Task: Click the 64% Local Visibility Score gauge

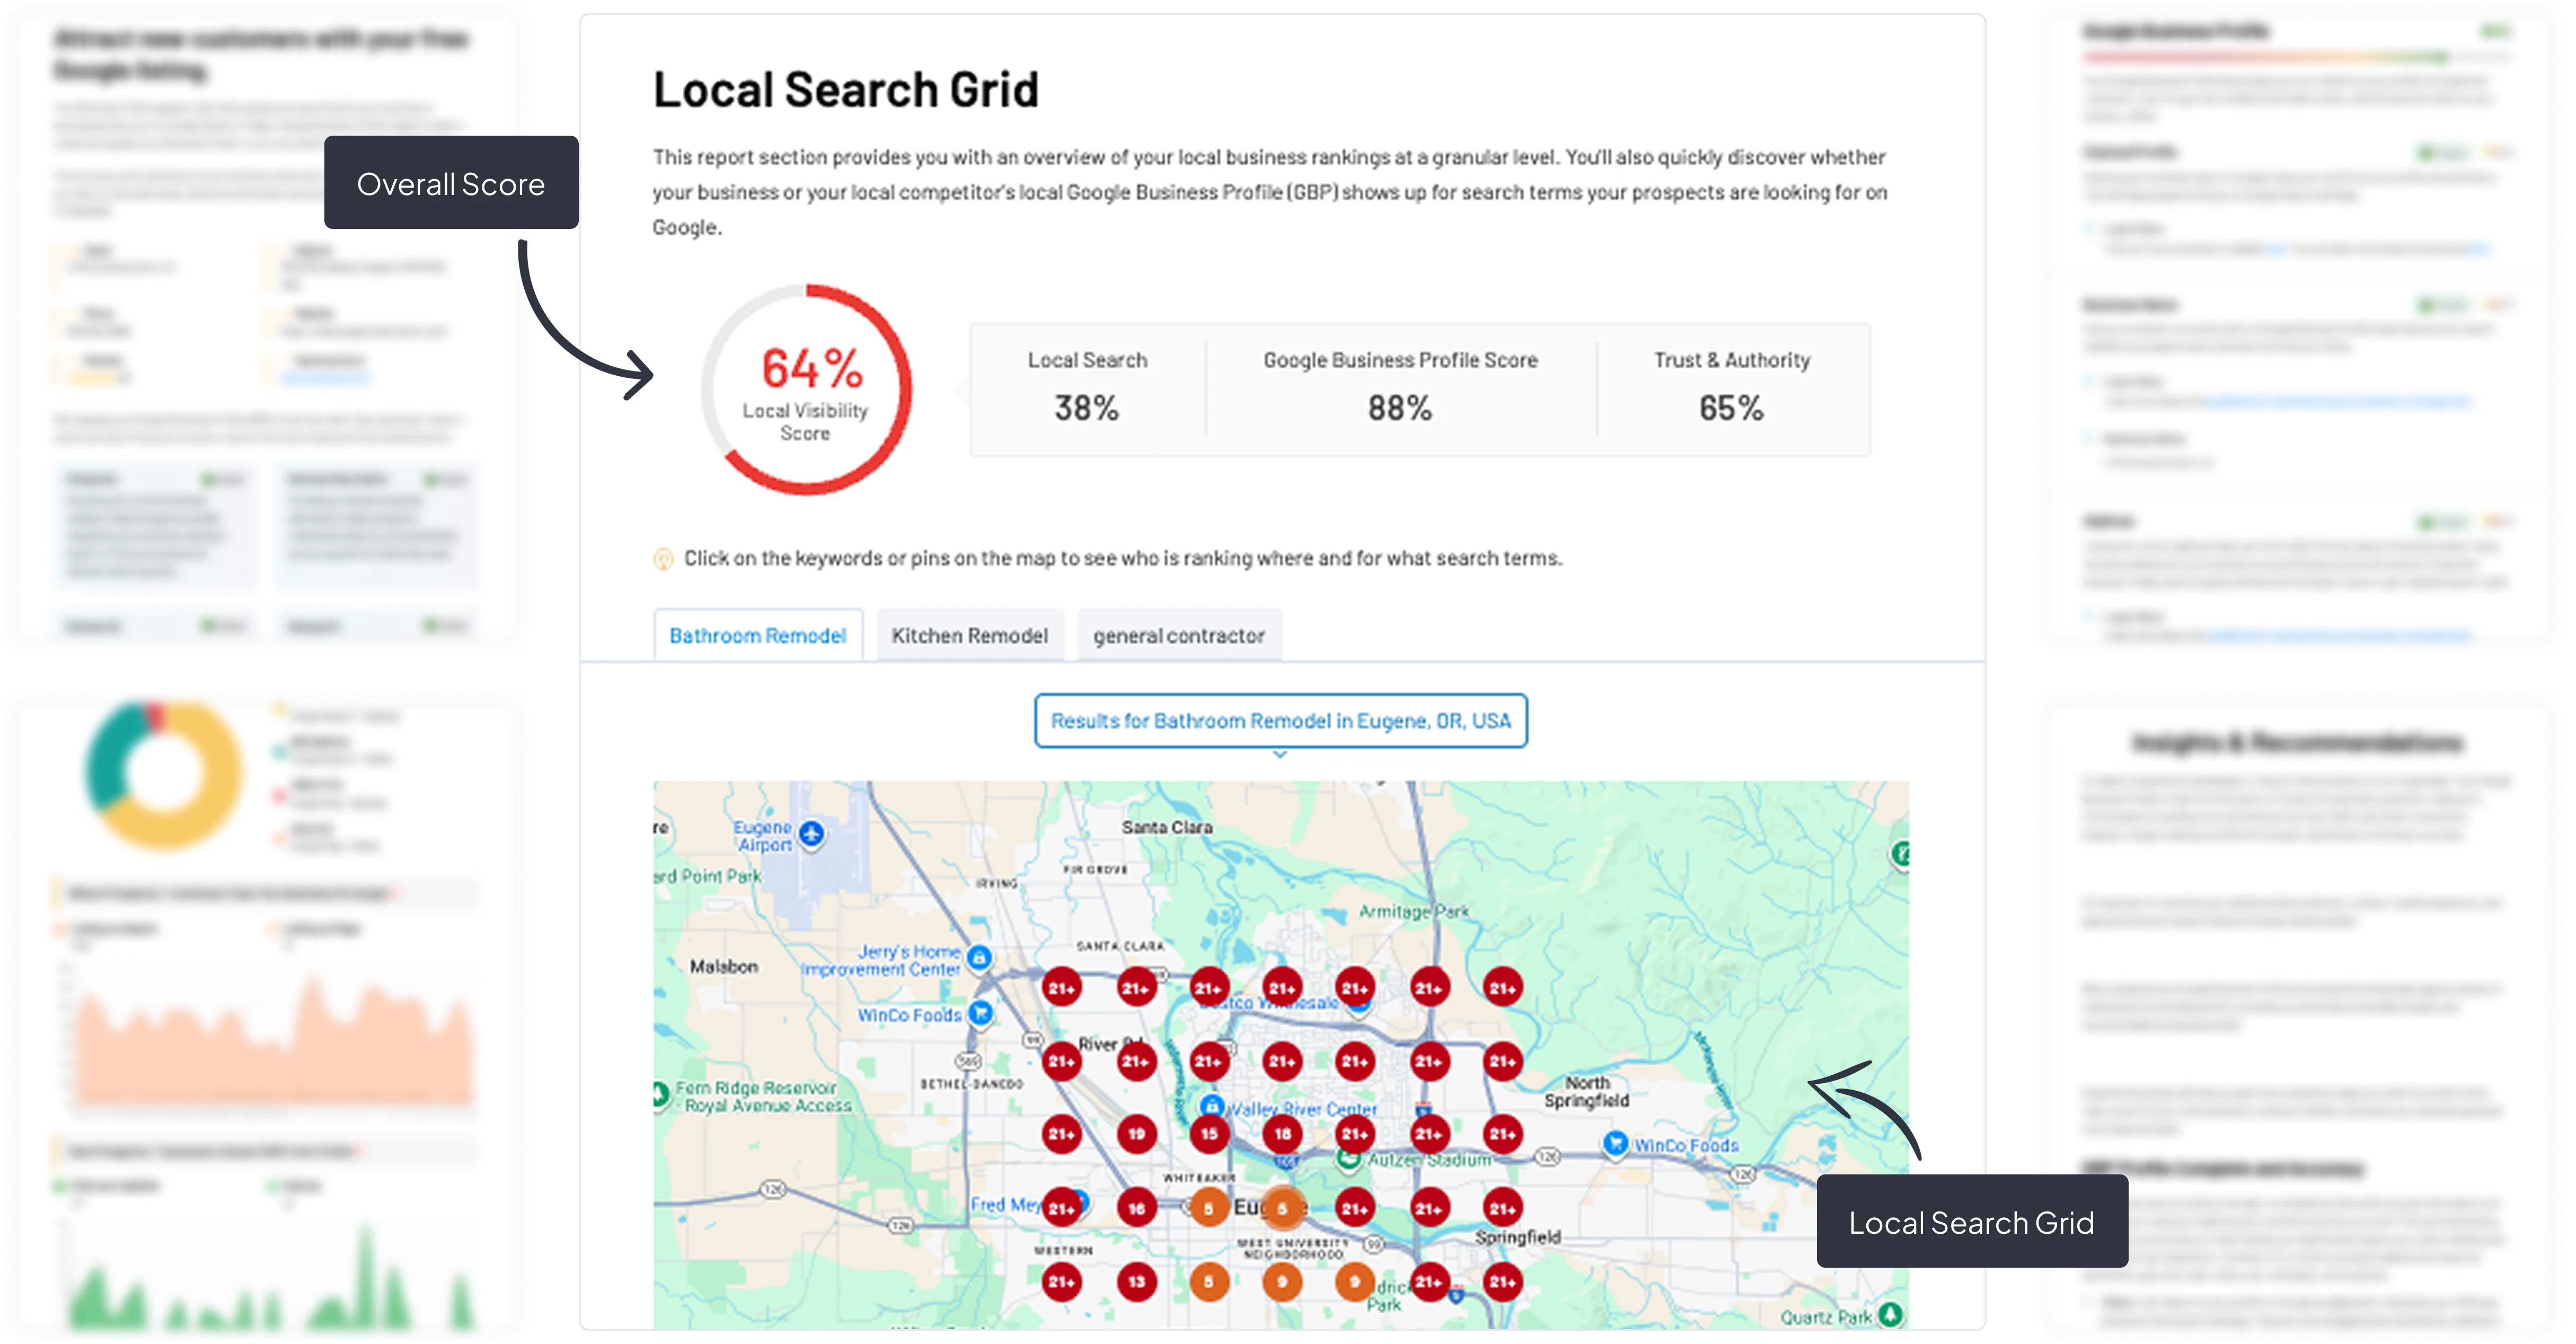Action: (806, 390)
